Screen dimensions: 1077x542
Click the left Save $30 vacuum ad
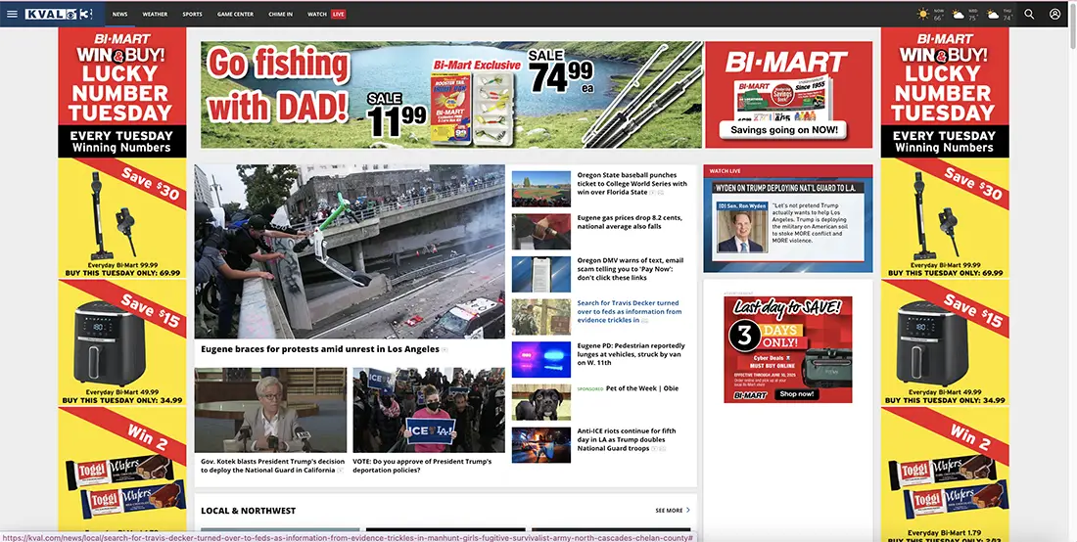121,218
